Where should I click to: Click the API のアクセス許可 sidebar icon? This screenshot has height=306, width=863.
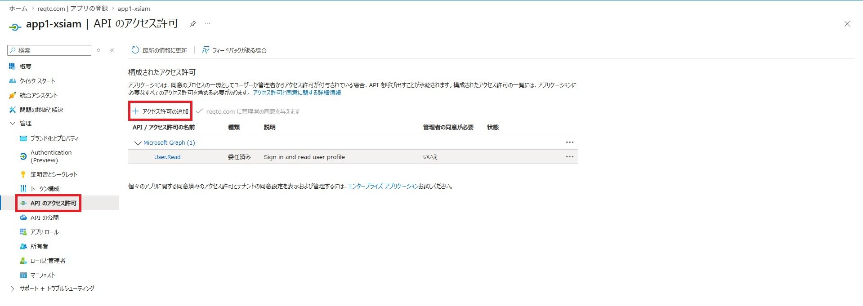23,203
